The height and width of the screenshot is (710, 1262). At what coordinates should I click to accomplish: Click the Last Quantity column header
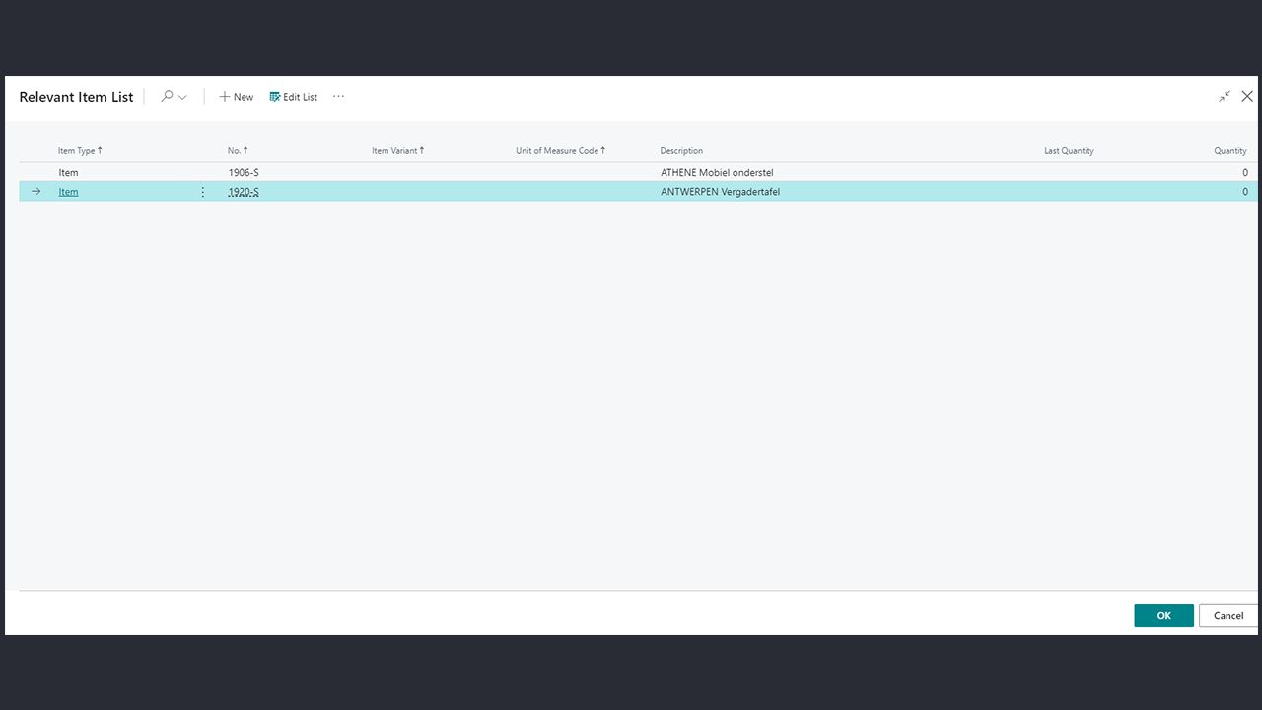1069,151
